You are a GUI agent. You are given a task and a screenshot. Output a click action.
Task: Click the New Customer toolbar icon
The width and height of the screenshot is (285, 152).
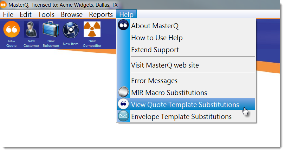[x=31, y=30]
